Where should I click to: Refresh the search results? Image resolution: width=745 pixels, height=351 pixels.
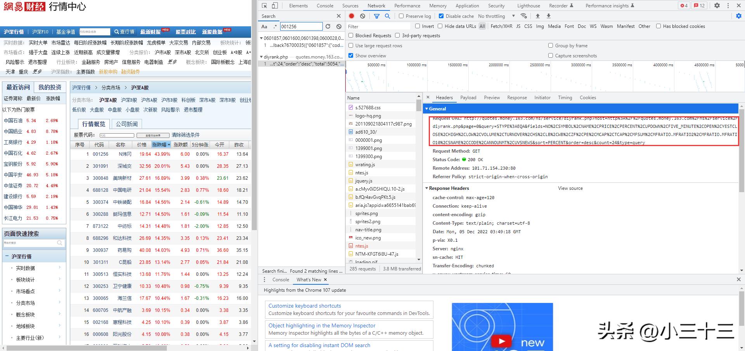(x=328, y=26)
